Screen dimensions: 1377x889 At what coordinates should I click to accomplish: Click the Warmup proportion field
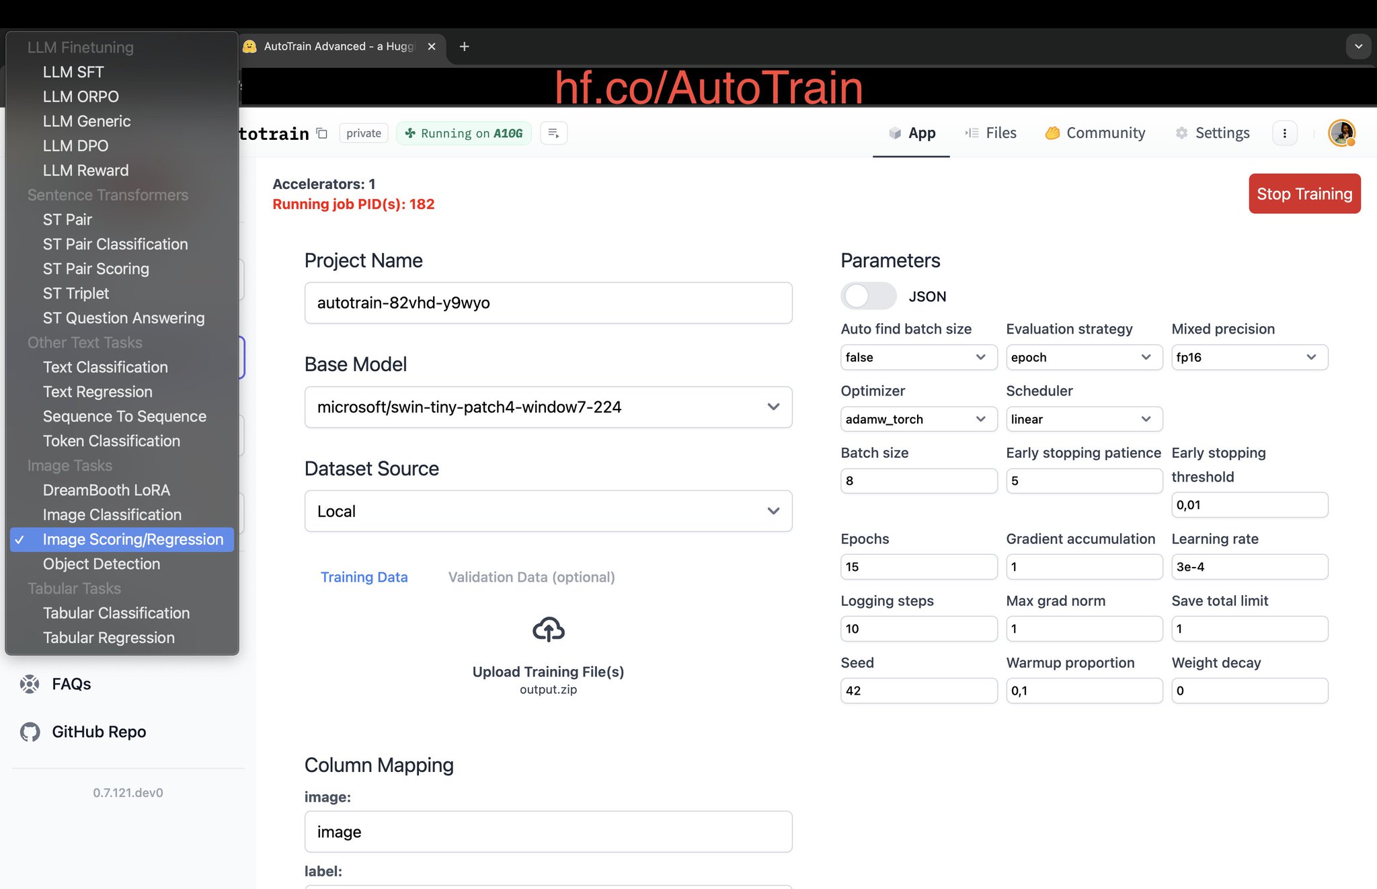(1084, 691)
